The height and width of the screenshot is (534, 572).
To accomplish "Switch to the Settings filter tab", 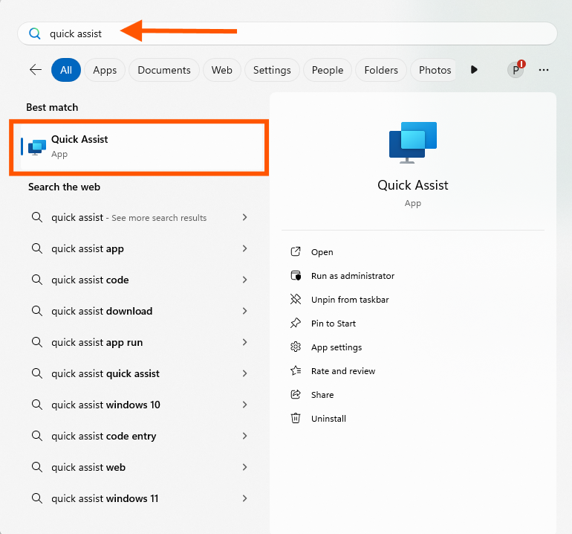I will click(272, 70).
